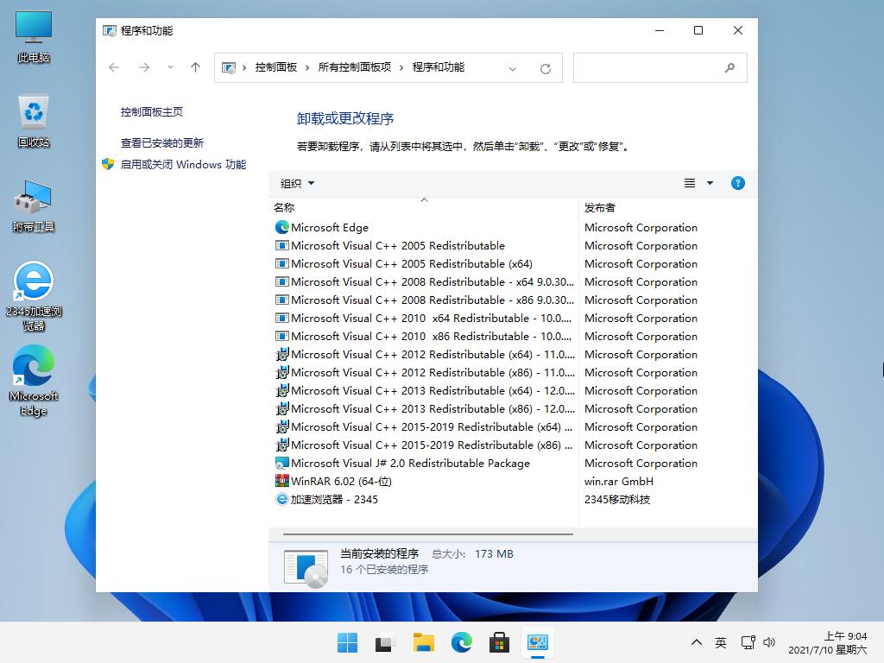Open 所有控制面板项 breadcrumb
This screenshot has width=884, height=663.
tap(355, 67)
